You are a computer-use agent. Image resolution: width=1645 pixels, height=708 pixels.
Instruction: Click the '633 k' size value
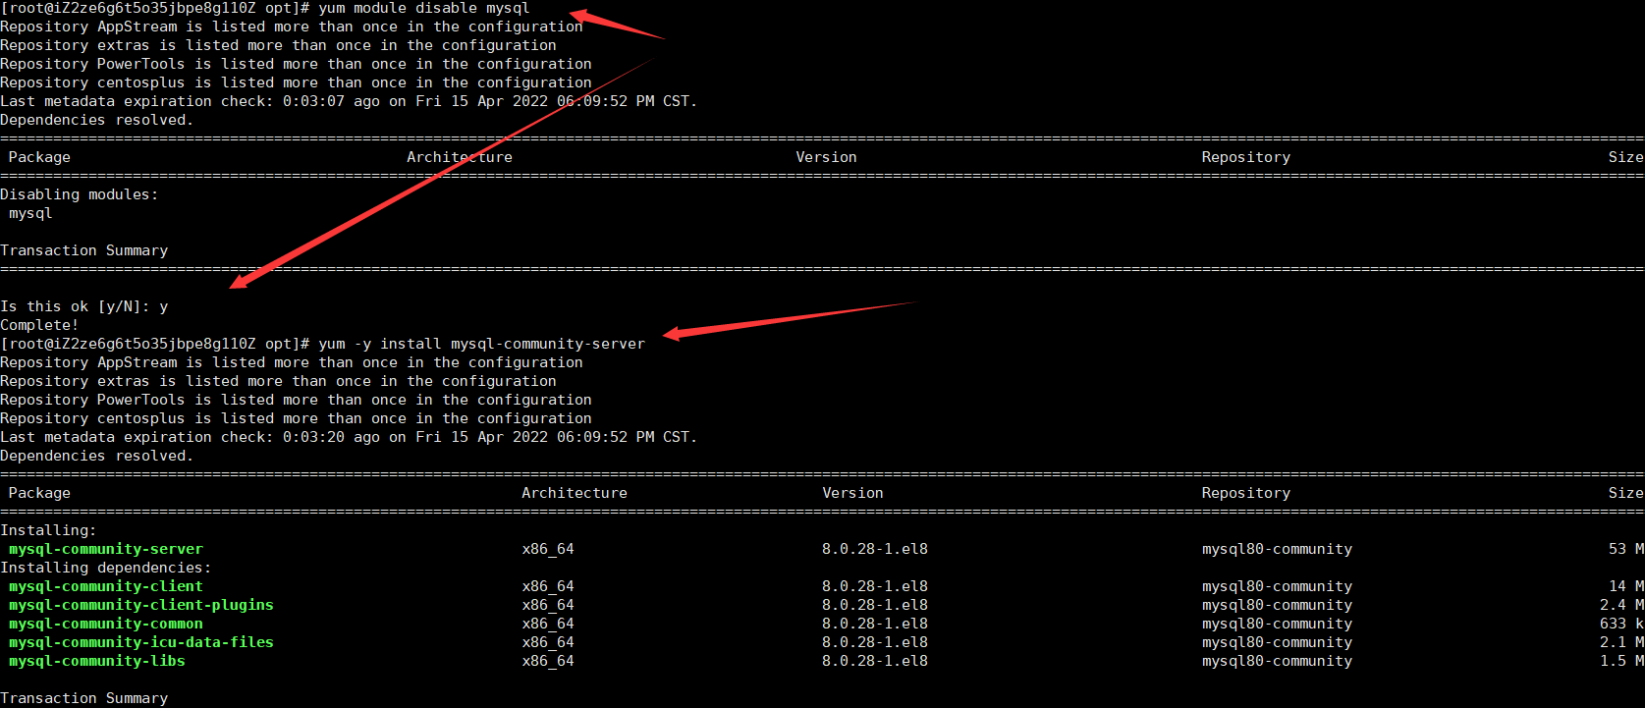point(1621,624)
